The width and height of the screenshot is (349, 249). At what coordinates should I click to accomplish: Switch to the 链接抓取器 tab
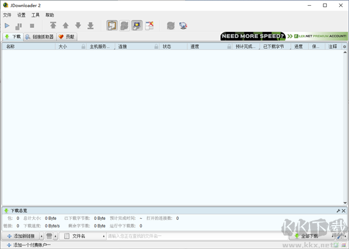(x=40, y=37)
